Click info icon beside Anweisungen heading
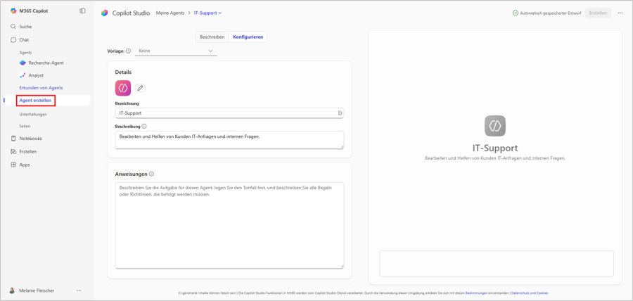633x301 pixels. point(151,174)
